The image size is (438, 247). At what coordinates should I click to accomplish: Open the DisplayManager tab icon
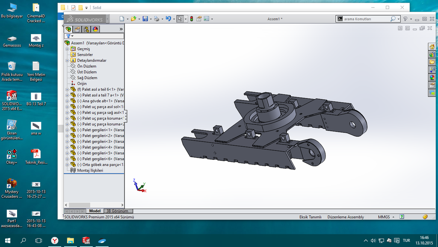95,29
